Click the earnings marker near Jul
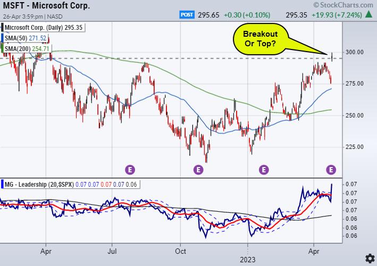The height and width of the screenshot is (266, 377). (130, 170)
